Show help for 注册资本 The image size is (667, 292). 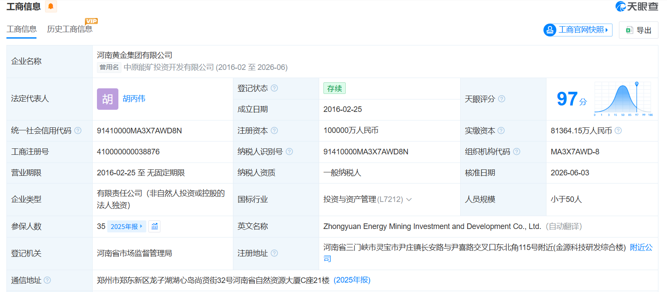274,131
